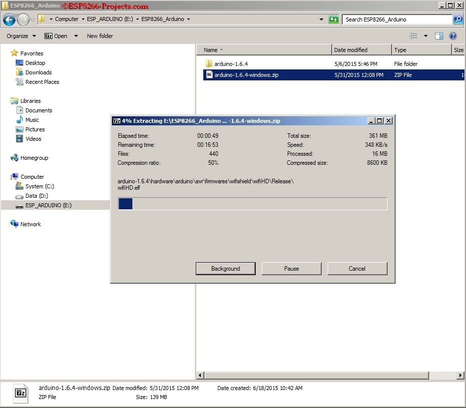The width and height of the screenshot is (466, 408).
Task: Open the More view options dropdown arrow
Action: [426, 36]
